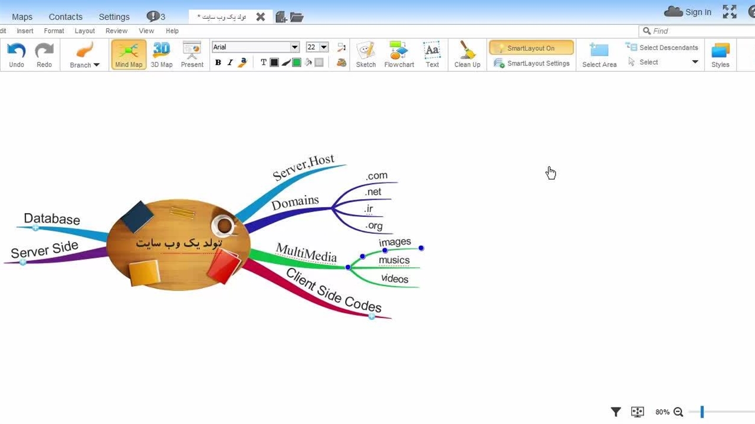Open the filter funnel icon
The image size is (755, 424).
coord(616,412)
